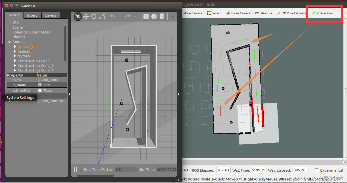Screen dimensions: 347x183
Task: Toggle the is_static checkbox
Action: tap(40, 85)
